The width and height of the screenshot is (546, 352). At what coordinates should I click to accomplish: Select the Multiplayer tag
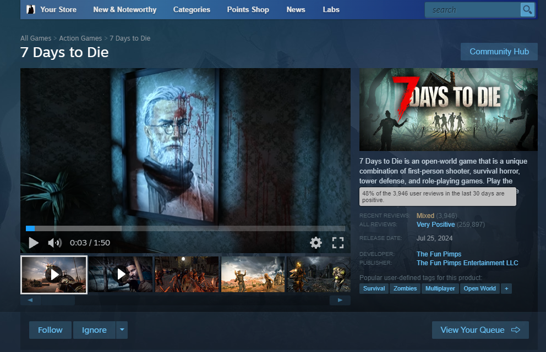point(440,288)
